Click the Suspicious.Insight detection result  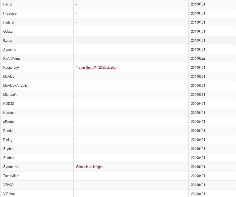click(x=89, y=167)
